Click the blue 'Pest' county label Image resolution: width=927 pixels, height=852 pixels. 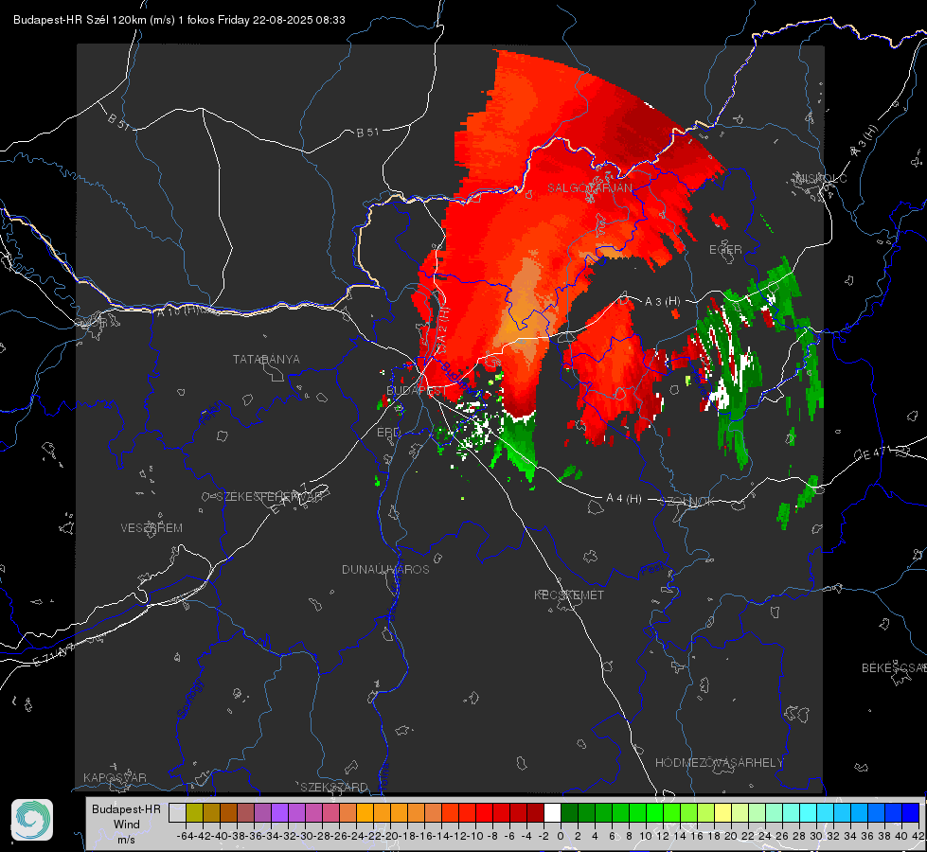(651, 570)
